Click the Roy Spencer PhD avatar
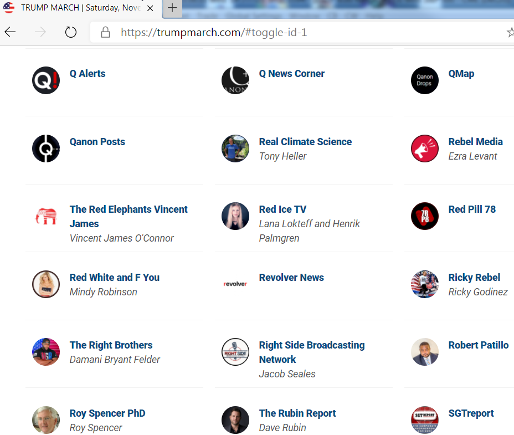This screenshot has height=435, width=514. pyautogui.click(x=46, y=420)
